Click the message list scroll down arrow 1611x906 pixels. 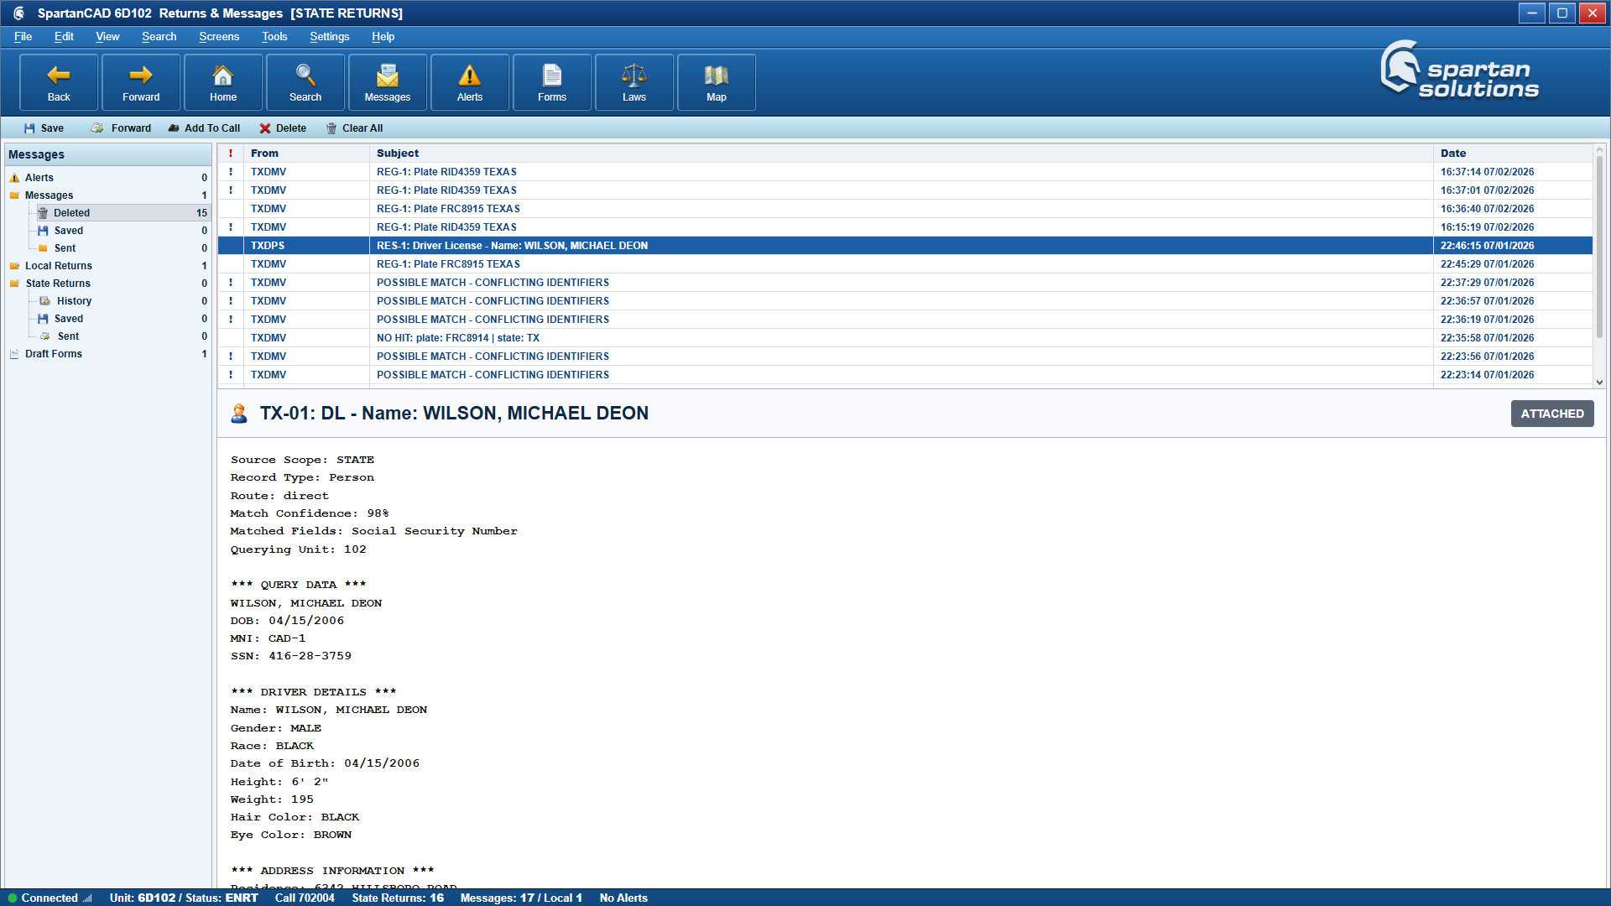point(1599,382)
